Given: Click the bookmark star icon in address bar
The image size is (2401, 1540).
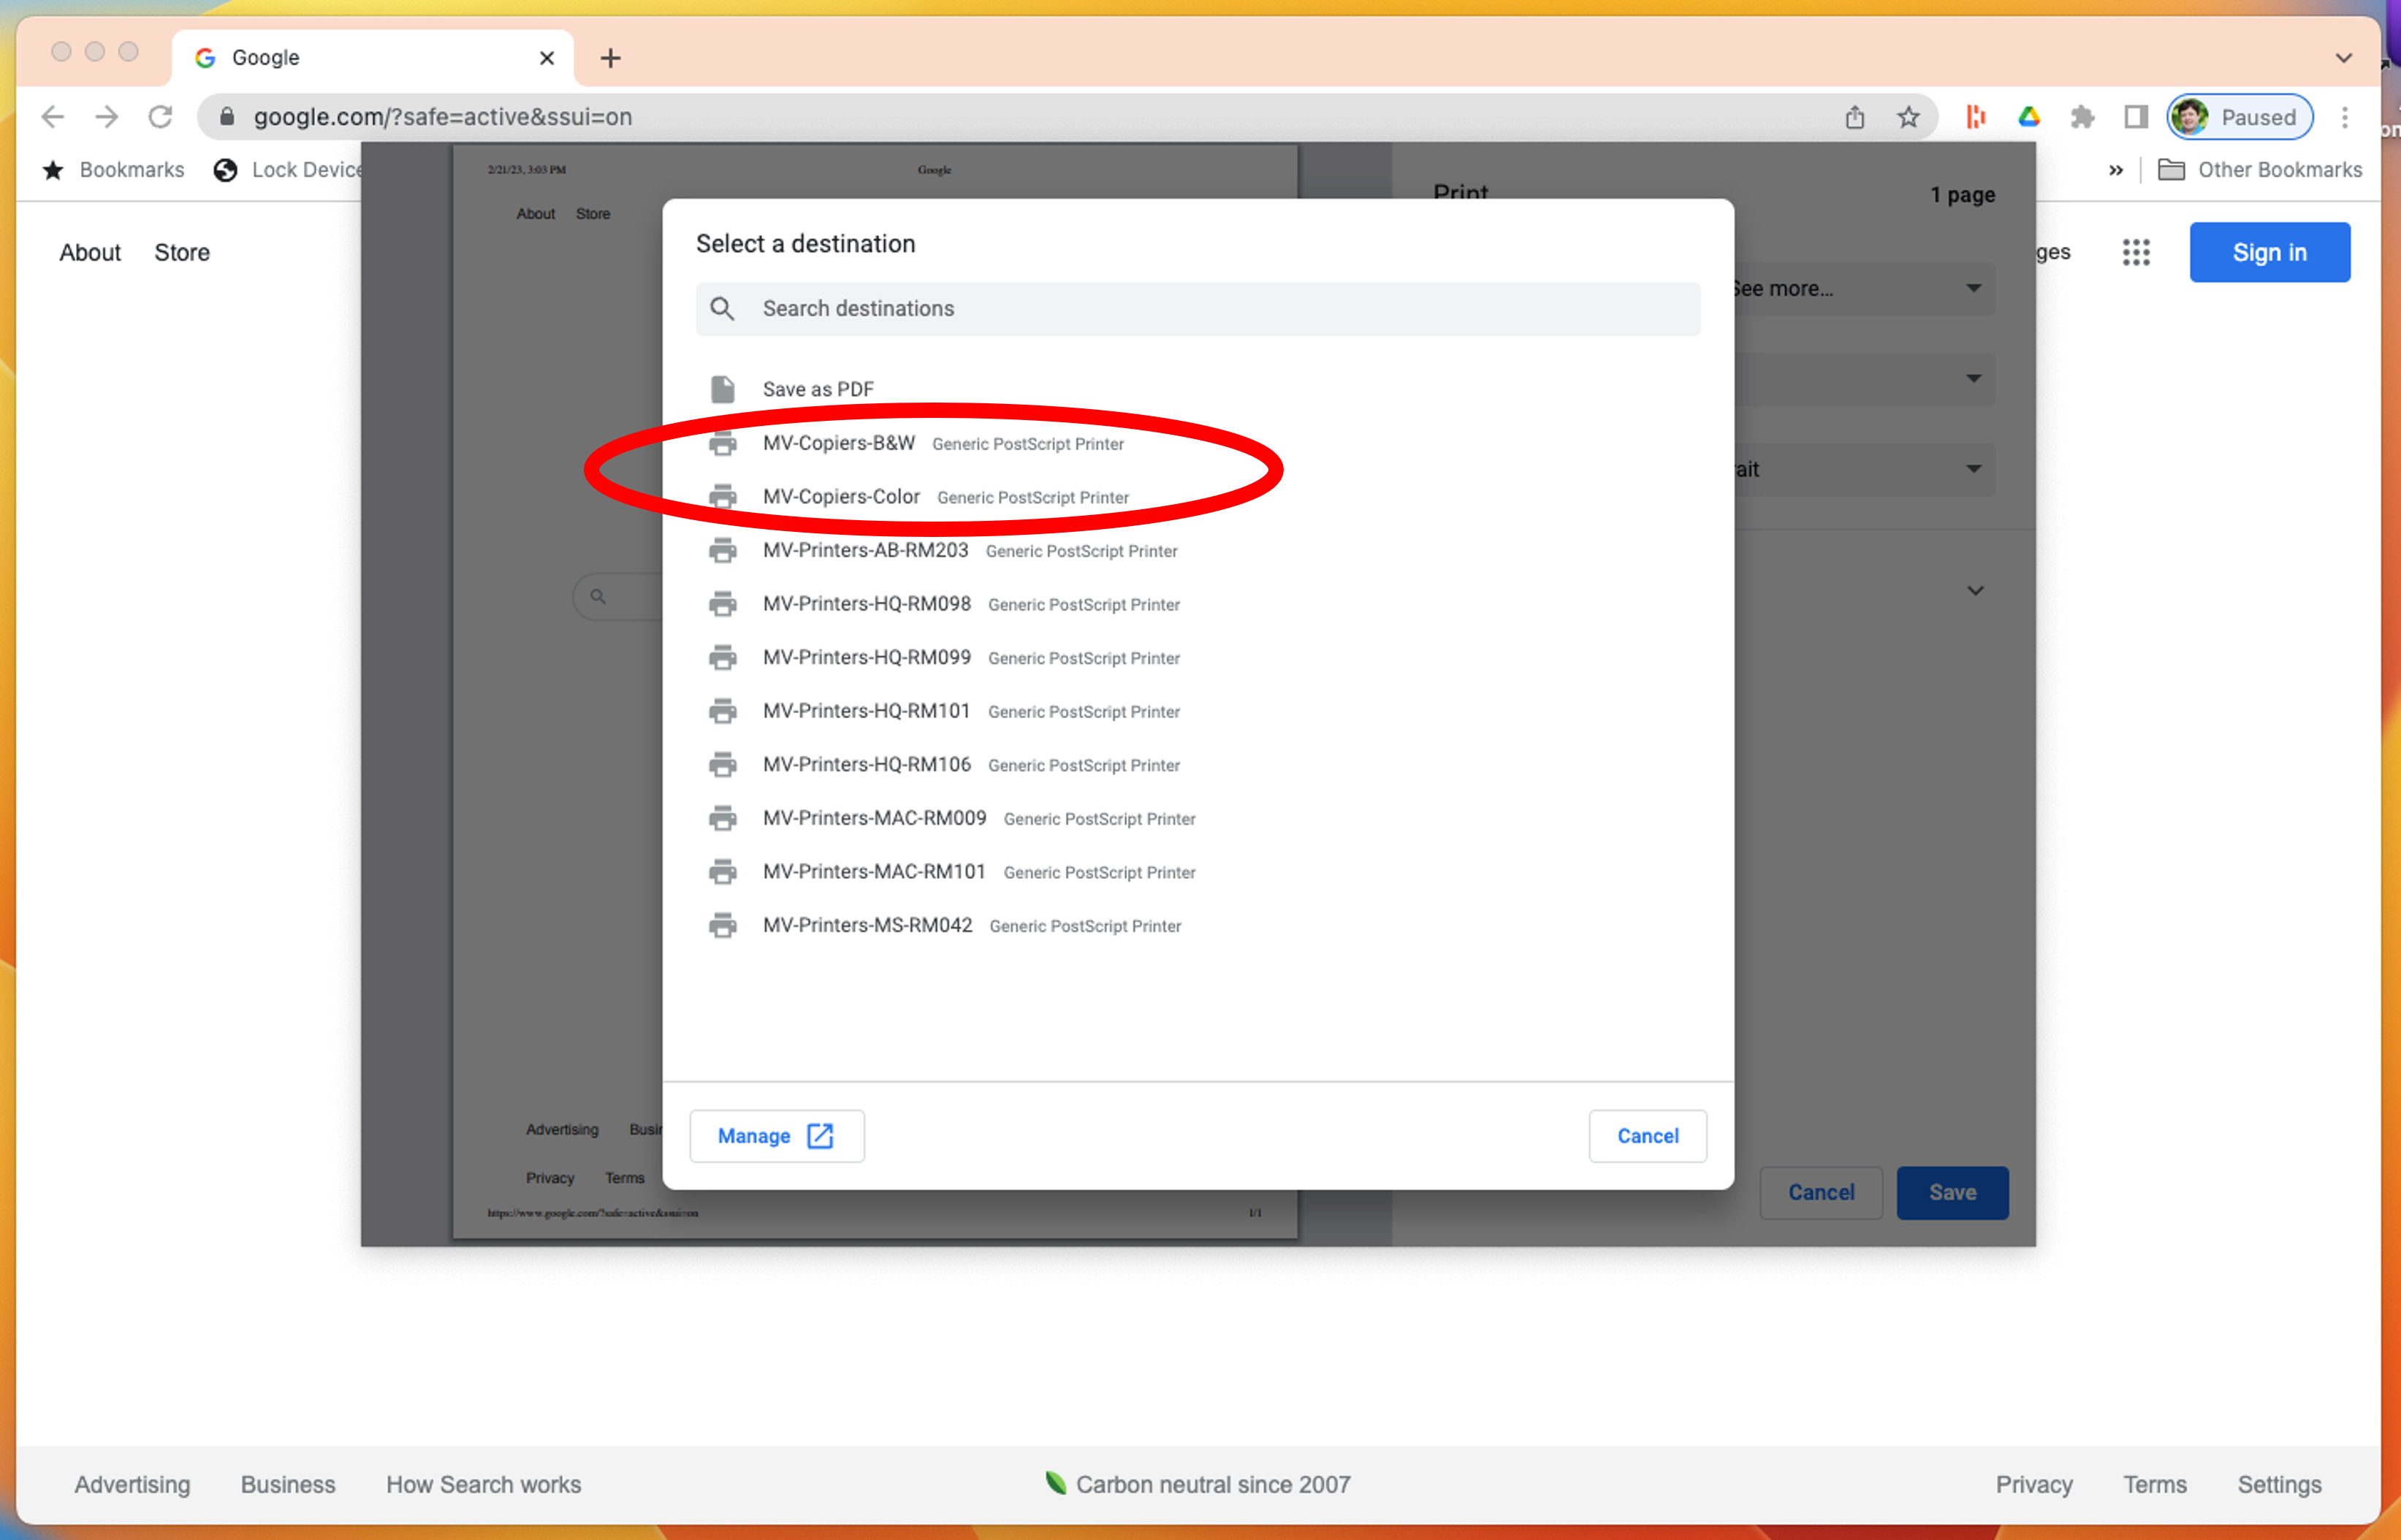Looking at the screenshot, I should point(1908,117).
